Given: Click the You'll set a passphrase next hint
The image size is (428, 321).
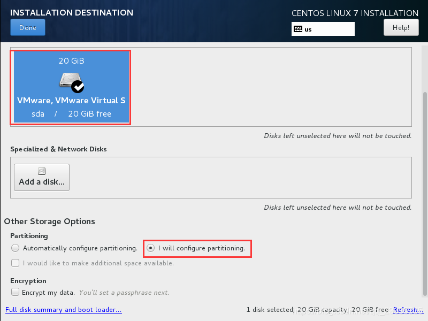Looking at the screenshot, I should pos(124,293).
